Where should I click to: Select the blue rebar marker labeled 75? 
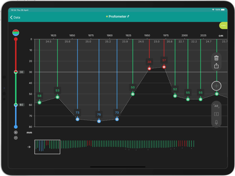pyautogui.click(x=99, y=121)
